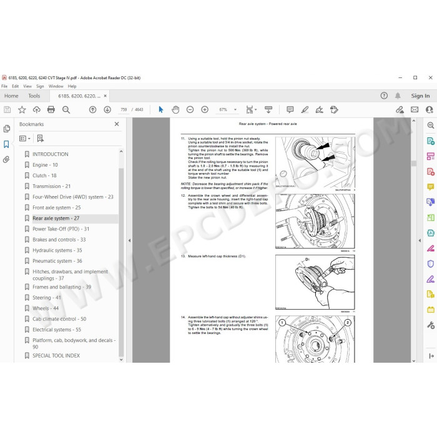Open the Sign document tool
Screen dimensions: 437x437
(x=320, y=109)
